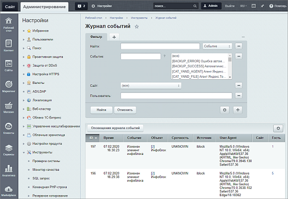This screenshot has height=199, width=288.
Task: Select the Фильтр tab
Action: tap(96, 36)
